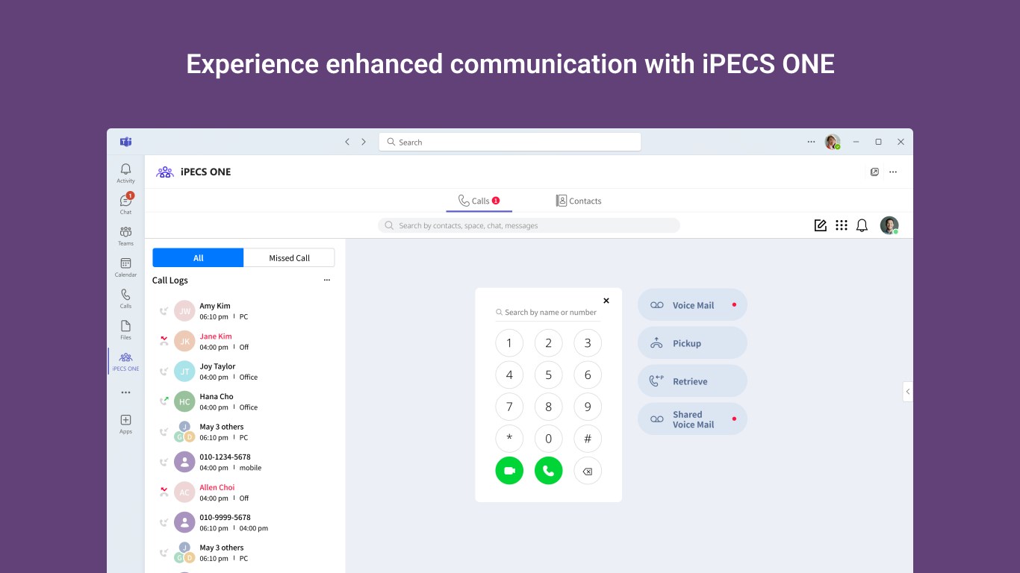Click the name or number search field
1020x573 pixels.
pos(548,313)
